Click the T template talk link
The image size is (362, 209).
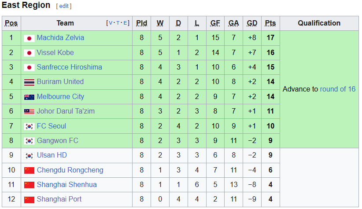(118, 23)
